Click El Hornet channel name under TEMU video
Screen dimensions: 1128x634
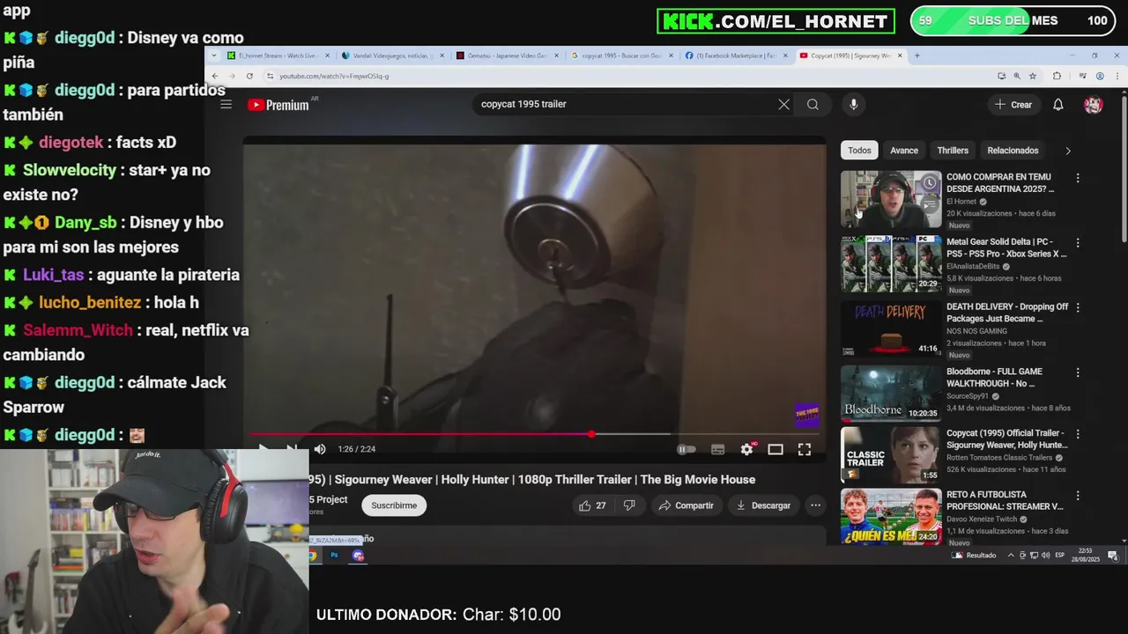pos(961,202)
